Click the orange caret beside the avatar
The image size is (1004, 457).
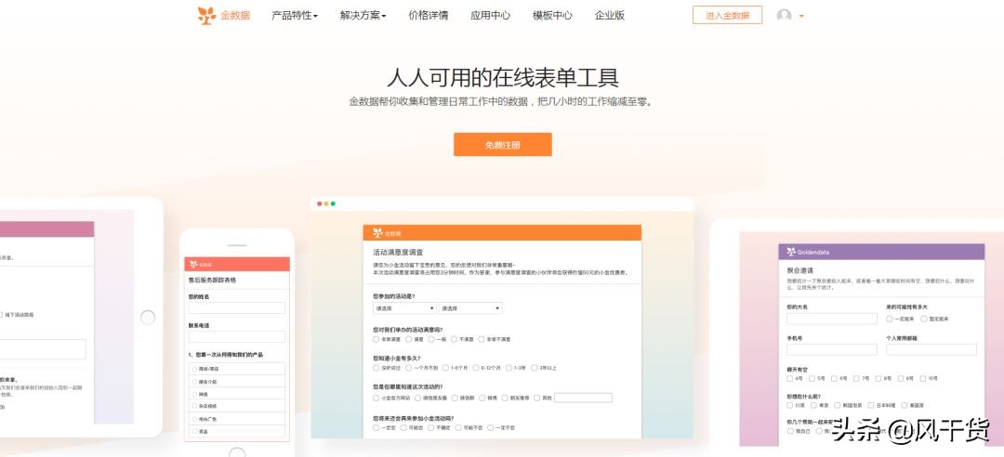801,16
